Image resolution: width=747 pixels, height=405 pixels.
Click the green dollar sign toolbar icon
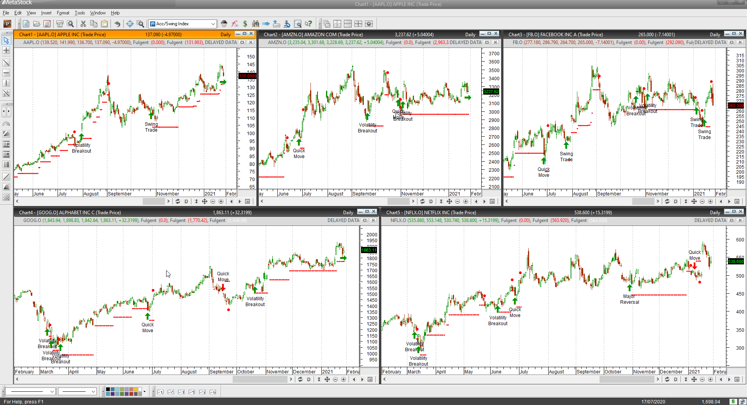[x=245, y=24]
